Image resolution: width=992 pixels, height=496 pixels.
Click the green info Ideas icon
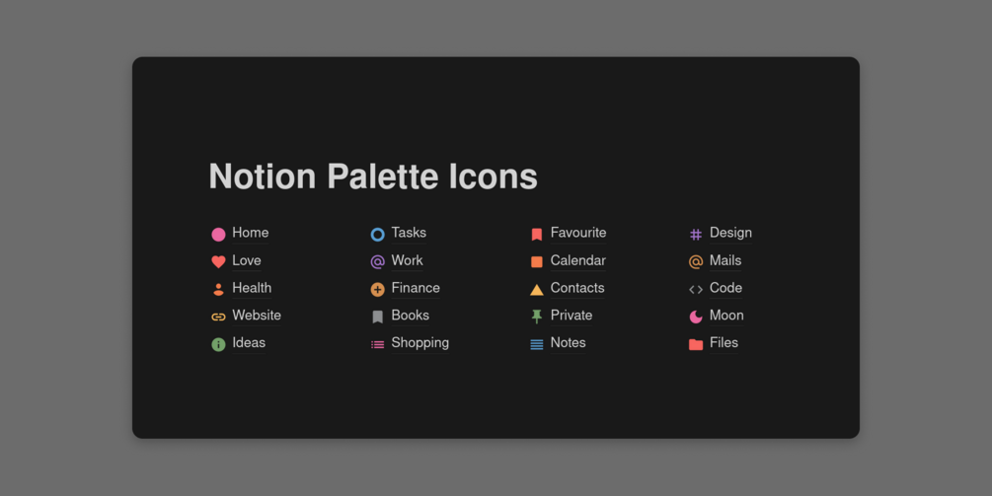(x=218, y=344)
